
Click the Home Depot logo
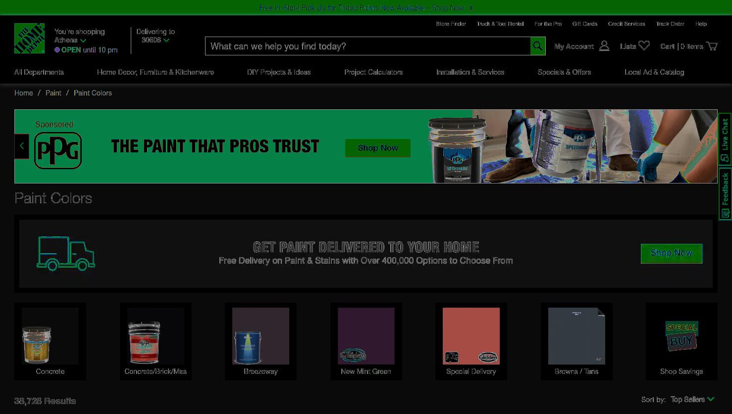pyautogui.click(x=29, y=38)
